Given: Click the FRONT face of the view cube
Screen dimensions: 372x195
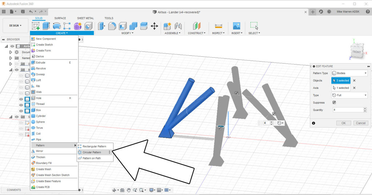Looking at the screenshot, I should (x=356, y=52).
